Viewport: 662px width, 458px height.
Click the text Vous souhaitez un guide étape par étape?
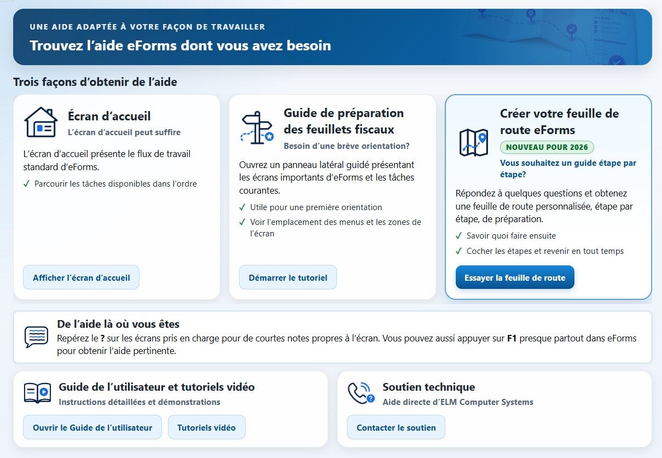point(568,169)
